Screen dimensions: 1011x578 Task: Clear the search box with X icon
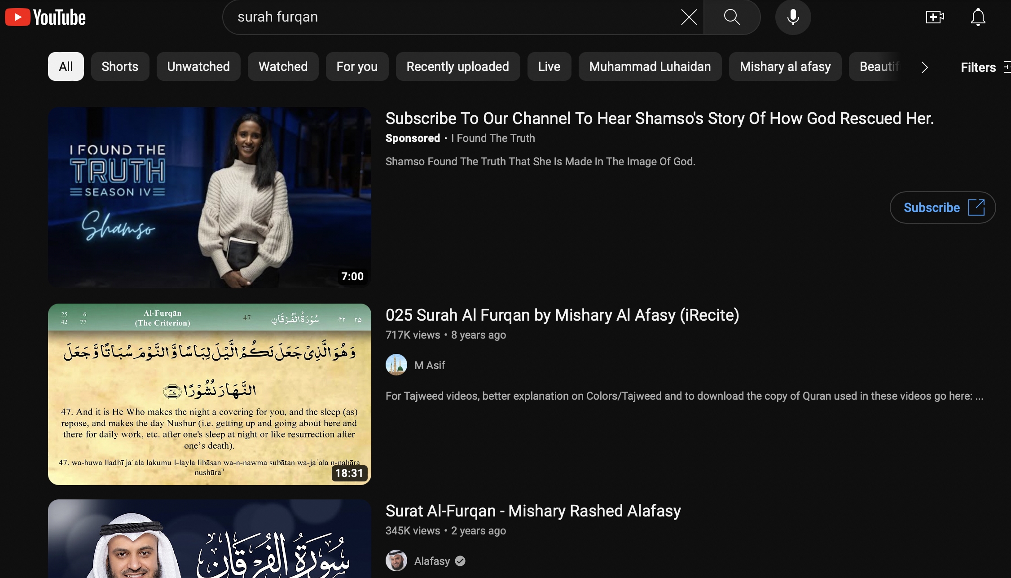click(x=689, y=18)
